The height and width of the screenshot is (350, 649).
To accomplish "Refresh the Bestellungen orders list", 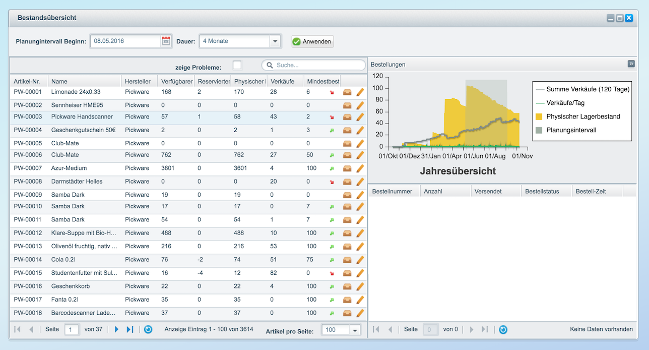I will point(503,329).
